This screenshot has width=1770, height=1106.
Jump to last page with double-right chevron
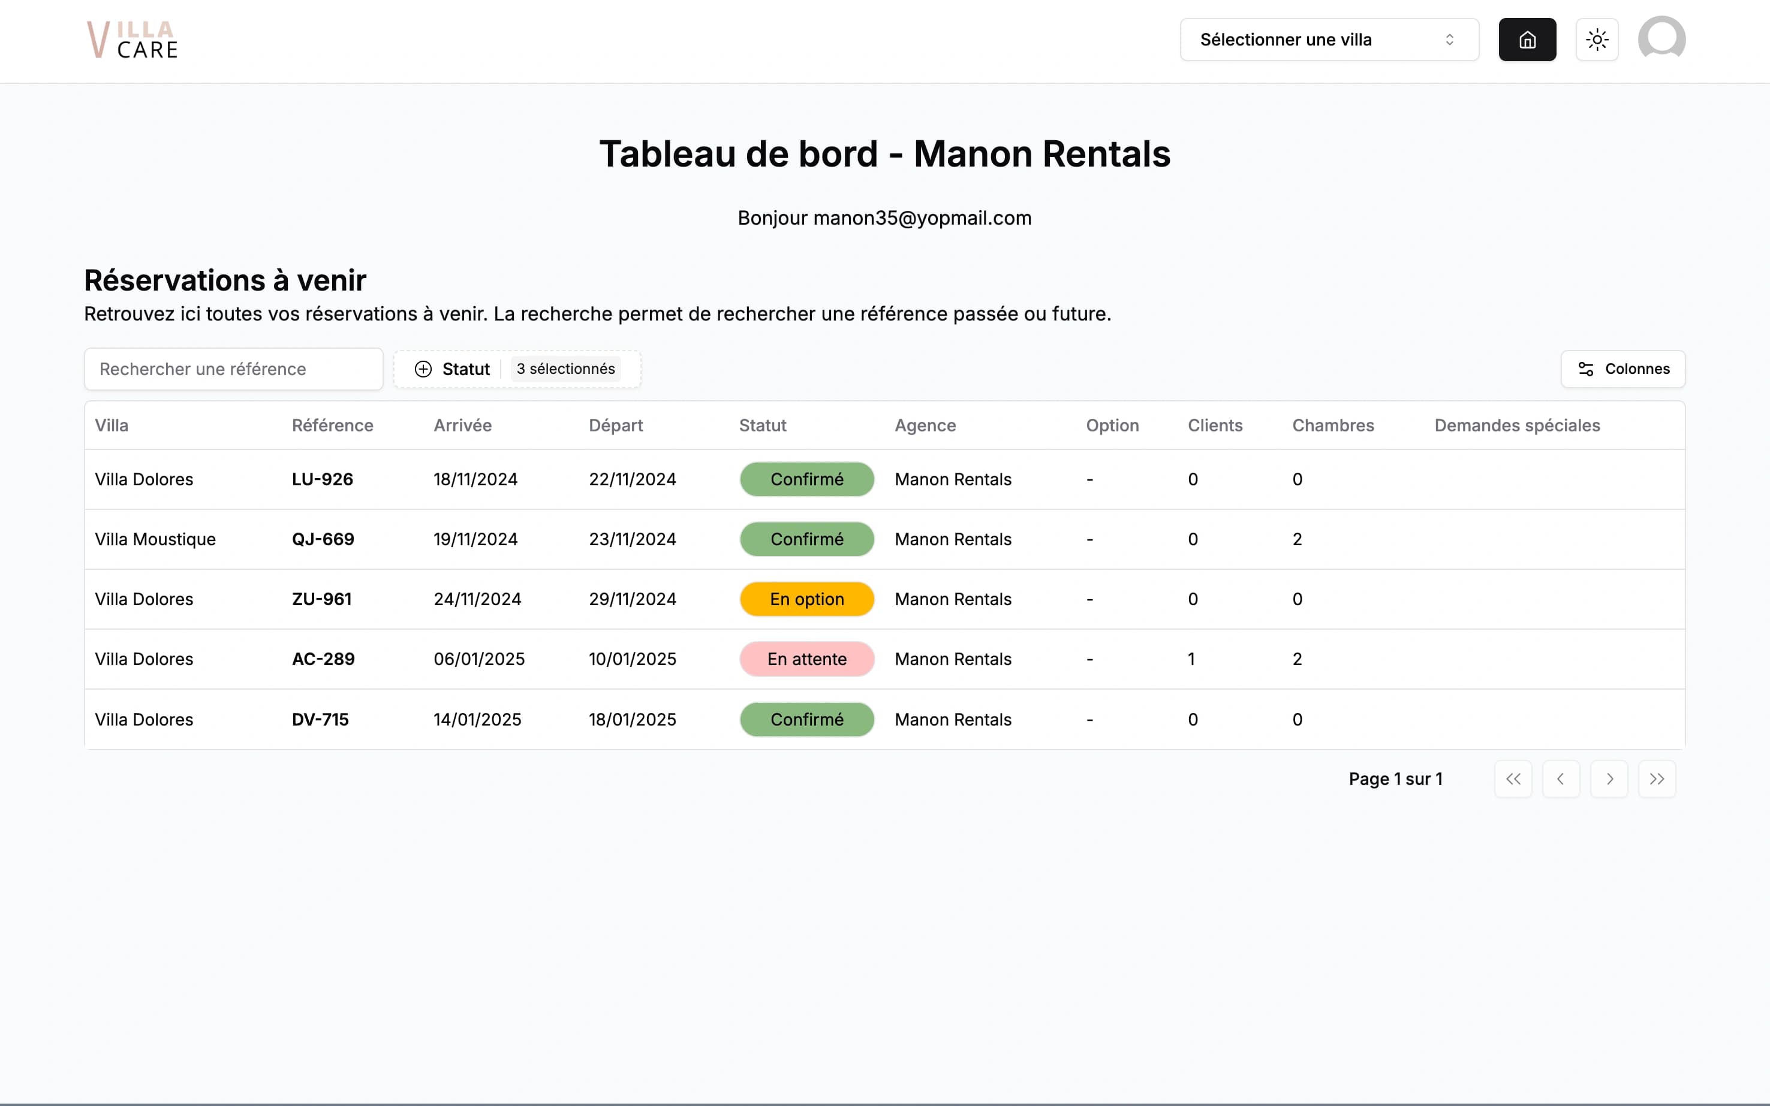1657,779
